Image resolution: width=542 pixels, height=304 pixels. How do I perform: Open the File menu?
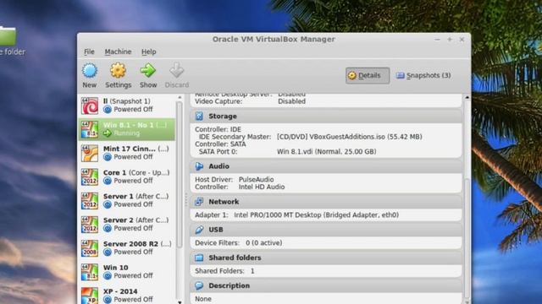click(89, 52)
